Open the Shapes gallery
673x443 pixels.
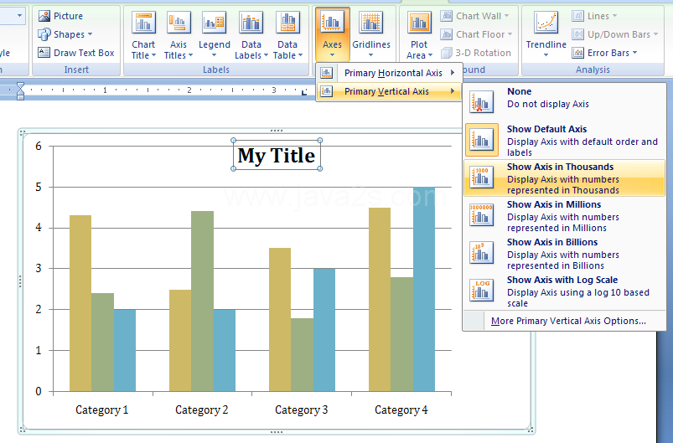pos(65,34)
